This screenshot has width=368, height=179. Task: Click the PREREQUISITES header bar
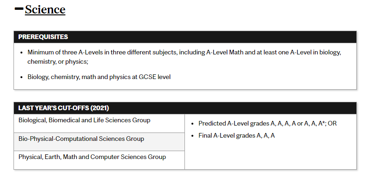185,37
